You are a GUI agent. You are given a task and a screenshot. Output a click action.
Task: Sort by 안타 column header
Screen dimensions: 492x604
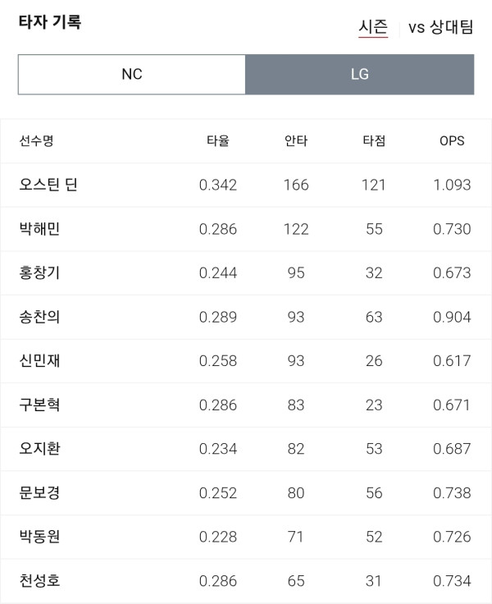[296, 140]
